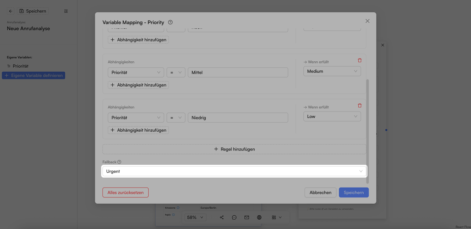
Task: Add dependency in the topmost partially visible rule
Action: coord(138,40)
